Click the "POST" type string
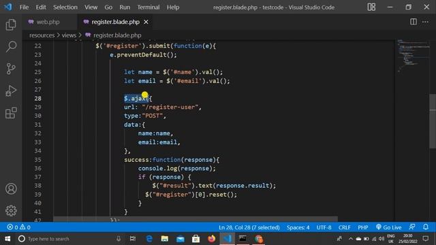Image resolution: width=436 pixels, height=245 pixels. [152, 116]
